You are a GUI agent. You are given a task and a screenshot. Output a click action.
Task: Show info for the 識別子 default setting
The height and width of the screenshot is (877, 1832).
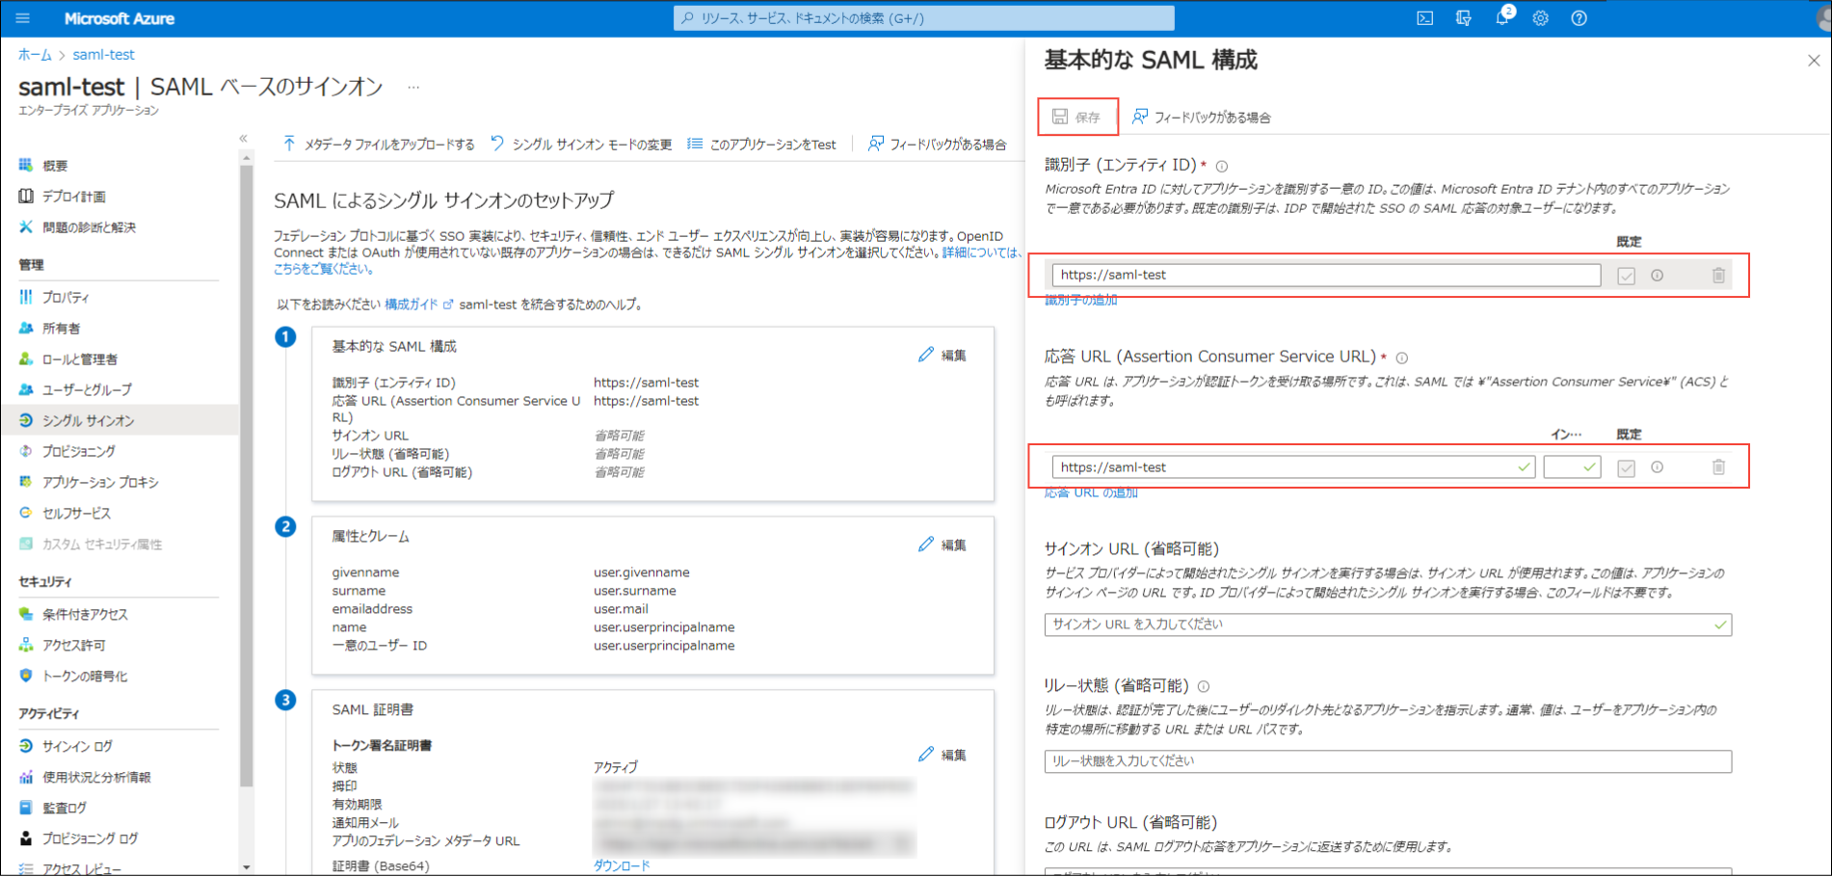[x=1657, y=276]
